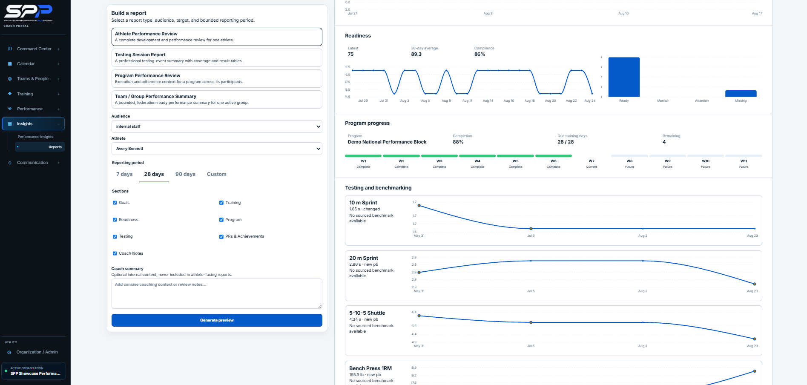Click the Organization / Admin gear icon
The image size is (807, 385).
pyautogui.click(x=9, y=352)
